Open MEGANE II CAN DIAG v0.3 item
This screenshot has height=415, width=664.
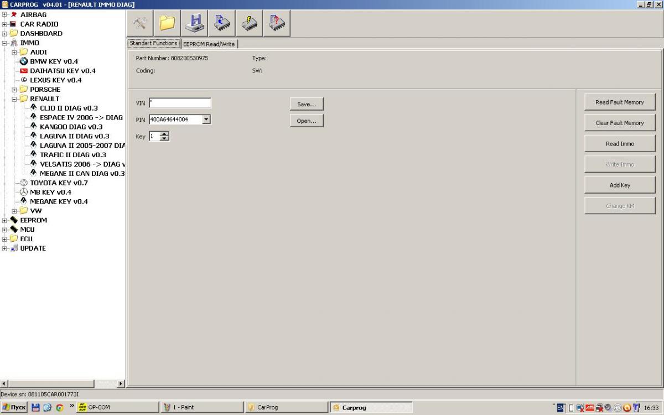click(82, 174)
